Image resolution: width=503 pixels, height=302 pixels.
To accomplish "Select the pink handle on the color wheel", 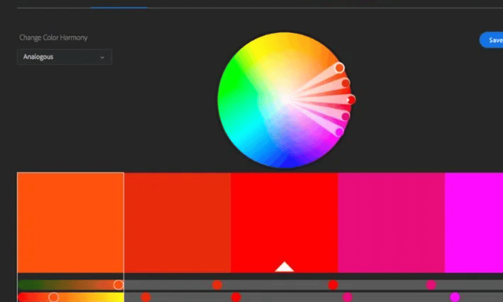I will [345, 117].
